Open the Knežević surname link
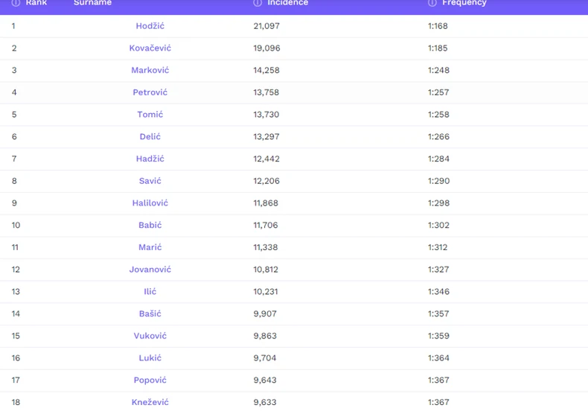 coord(150,402)
